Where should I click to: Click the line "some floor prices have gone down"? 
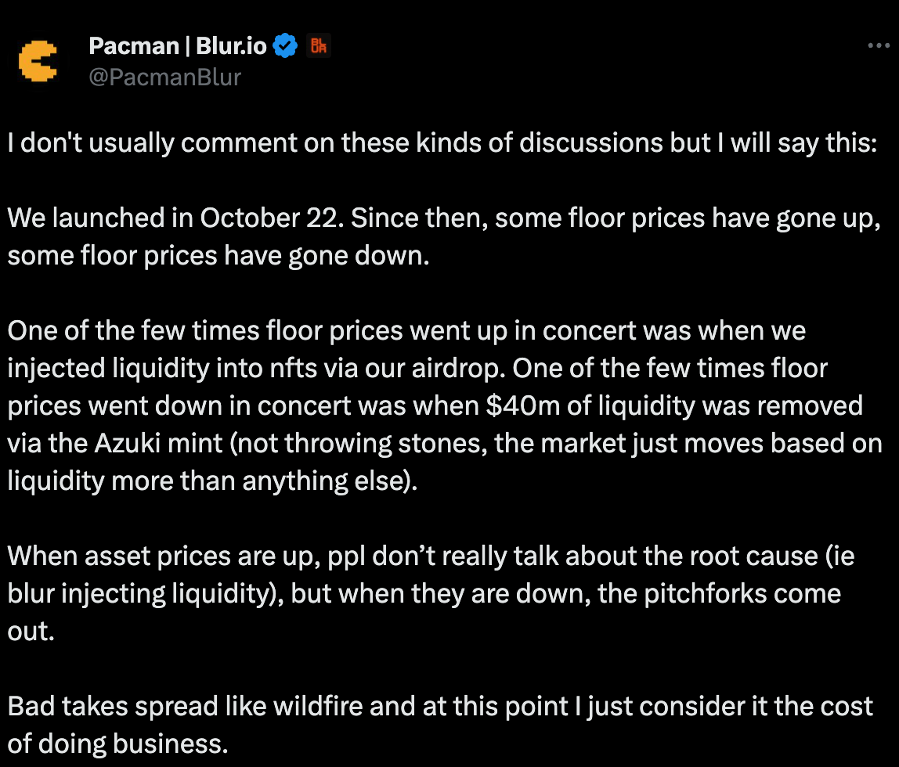point(218,255)
